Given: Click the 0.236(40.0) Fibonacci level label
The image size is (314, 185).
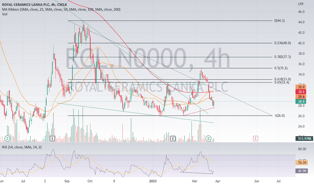Looking at the screenshot, I should [x=283, y=43].
